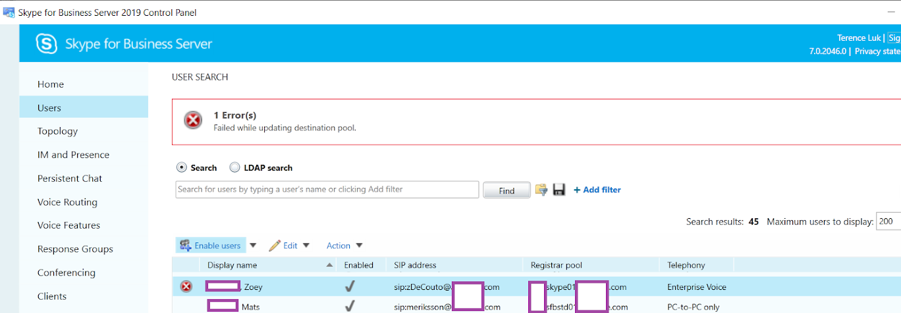The image size is (901, 313).
Task: Open Response Groups section
Action: 75,249
